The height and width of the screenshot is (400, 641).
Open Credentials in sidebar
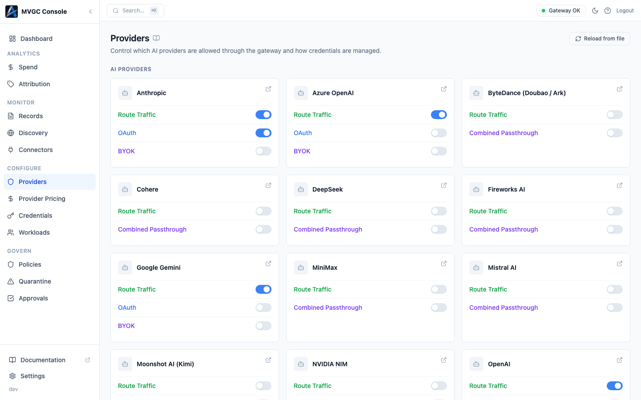49,216
